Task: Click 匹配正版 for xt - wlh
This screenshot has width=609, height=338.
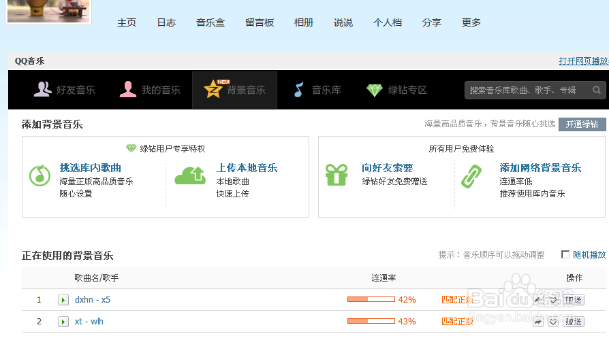Action: coord(458,321)
